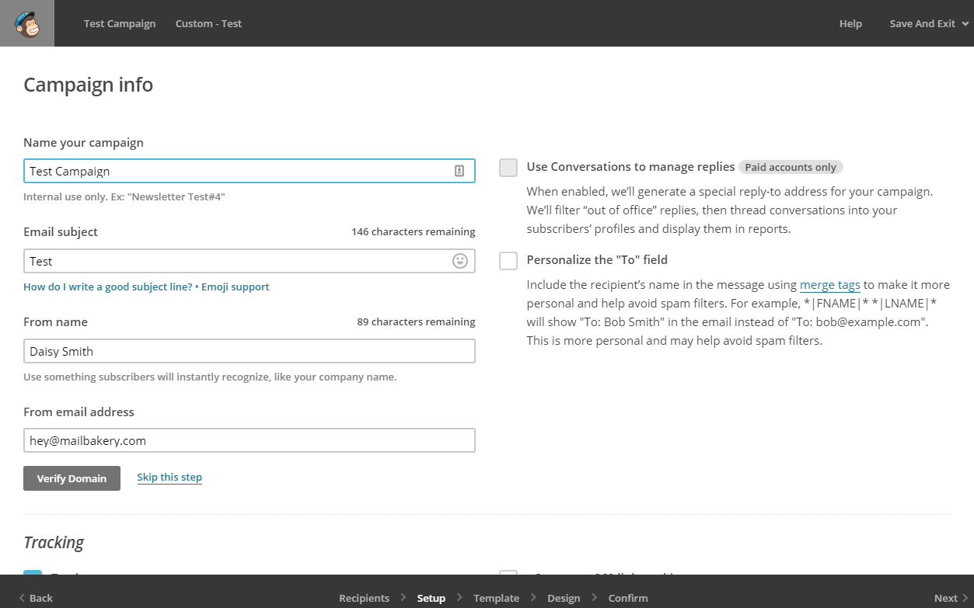Image resolution: width=974 pixels, height=608 pixels.
Task: Enable Use Conversations to manage replies
Action: 508,168
